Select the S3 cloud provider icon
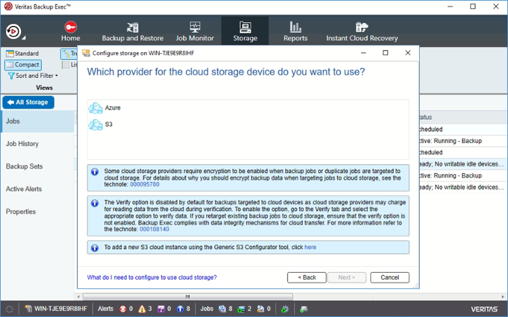 click(x=96, y=124)
